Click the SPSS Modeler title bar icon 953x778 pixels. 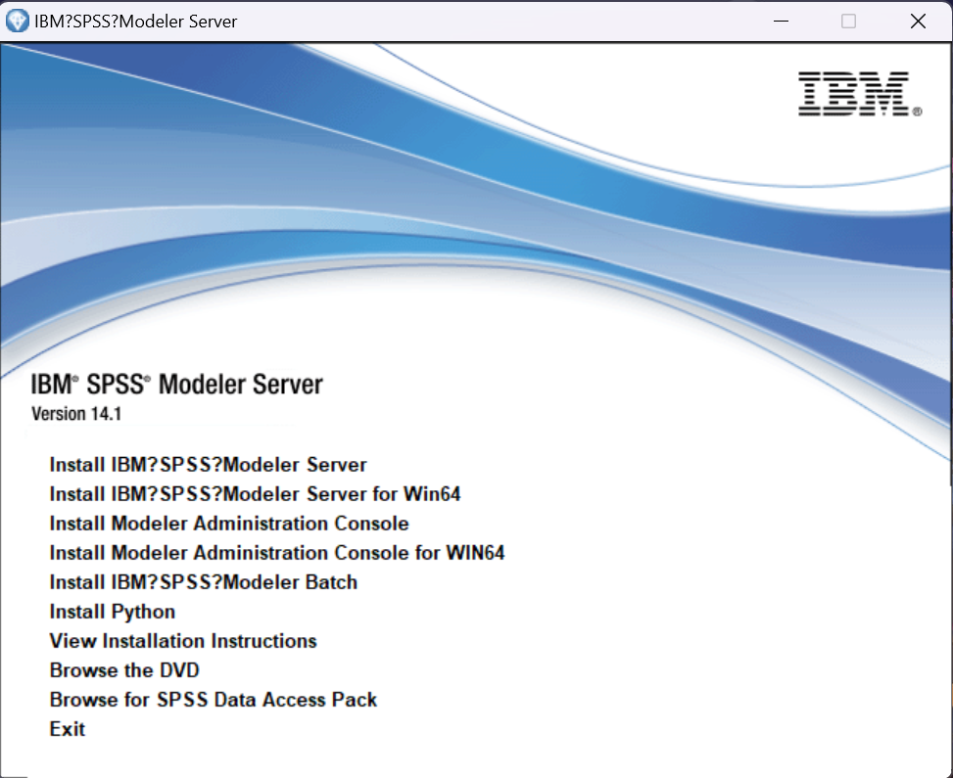tap(17, 22)
